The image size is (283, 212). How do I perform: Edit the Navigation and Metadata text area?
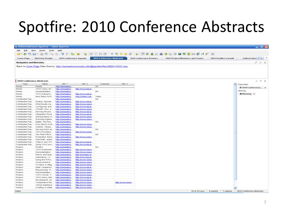coord(256,62)
